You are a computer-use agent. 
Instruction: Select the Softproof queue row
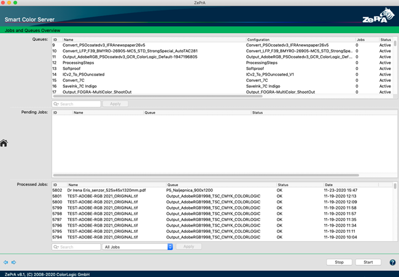point(223,69)
